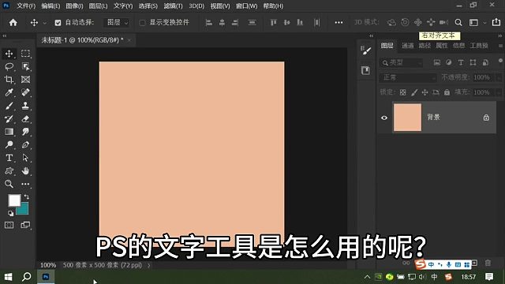Switch to the 路径 tab
This screenshot has height=284, width=505.
tap(425, 46)
